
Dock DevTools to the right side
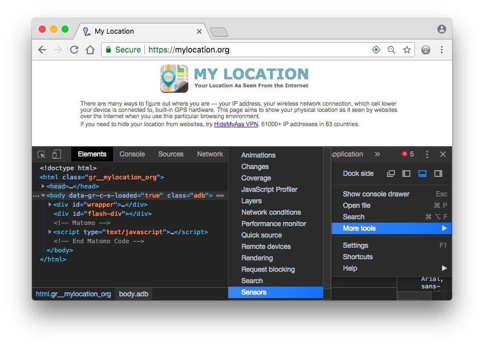click(x=438, y=174)
